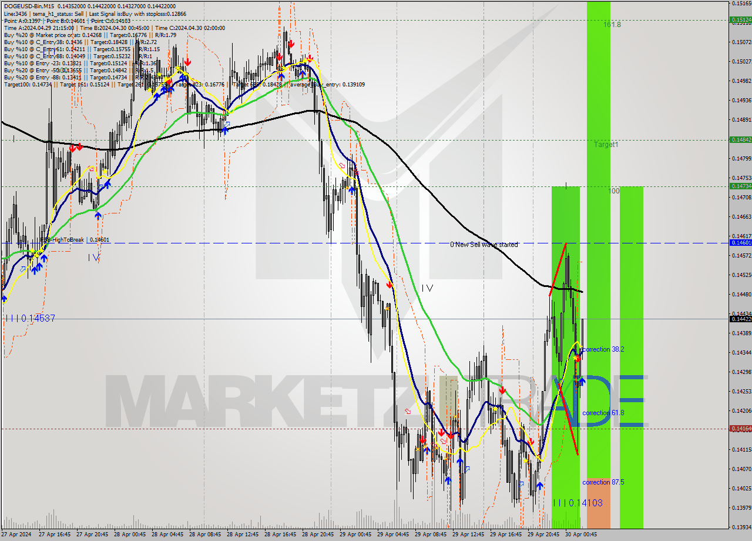
Task: Select '0 New Sell wave started' label
Action: [x=484, y=244]
